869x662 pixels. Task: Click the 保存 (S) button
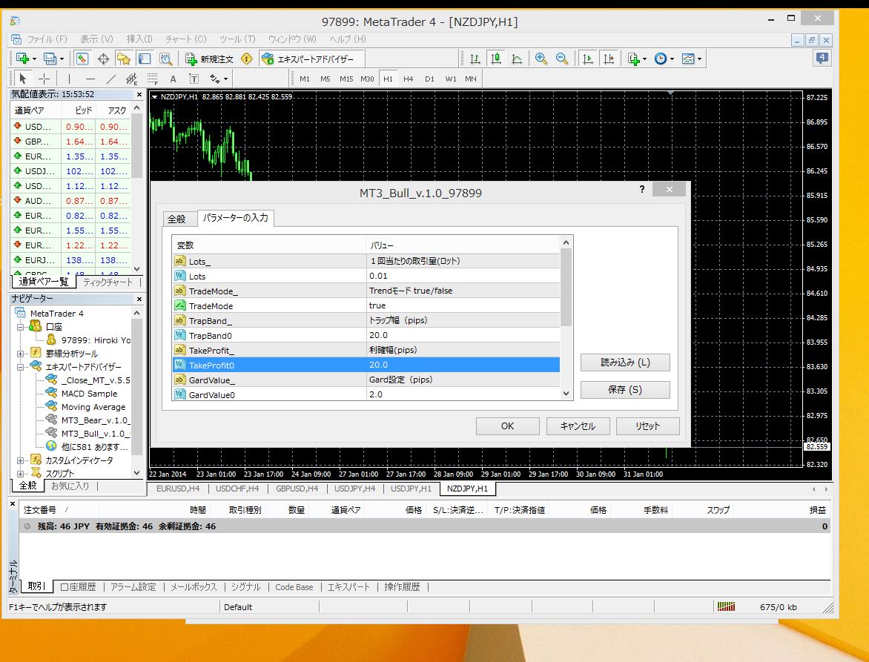coord(625,389)
